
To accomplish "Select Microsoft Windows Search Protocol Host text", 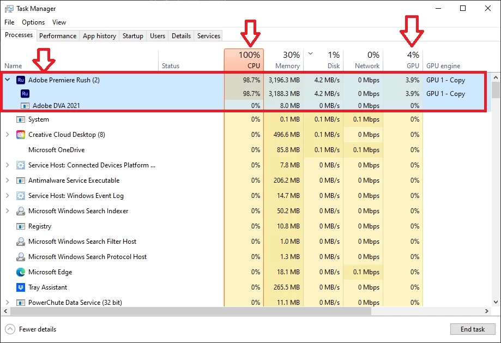I will [x=87, y=257].
